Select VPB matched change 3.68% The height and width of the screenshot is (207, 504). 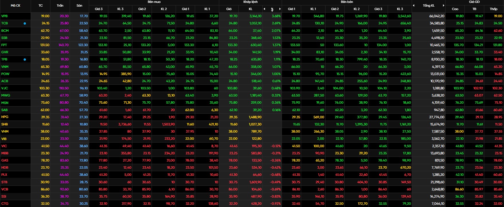pos(276,16)
